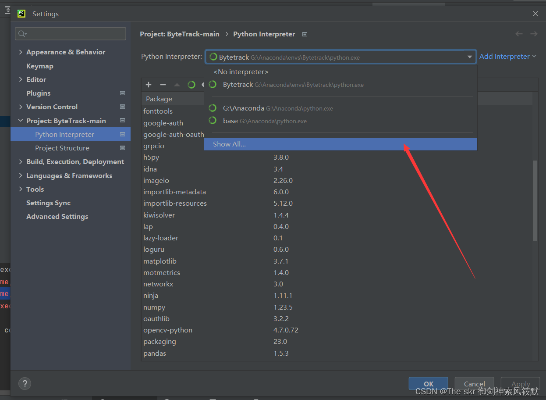The height and width of the screenshot is (400, 546).
Task: Click the icon beside the Python Interpreter breadcrumb
Action: 305,34
